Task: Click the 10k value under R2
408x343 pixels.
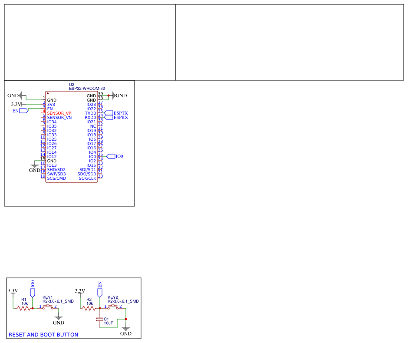Action: [x=89, y=303]
